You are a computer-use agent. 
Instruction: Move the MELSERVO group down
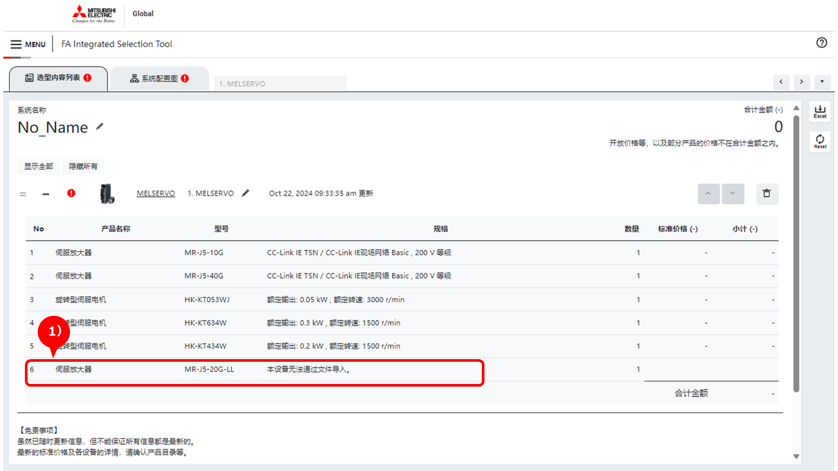tap(733, 194)
